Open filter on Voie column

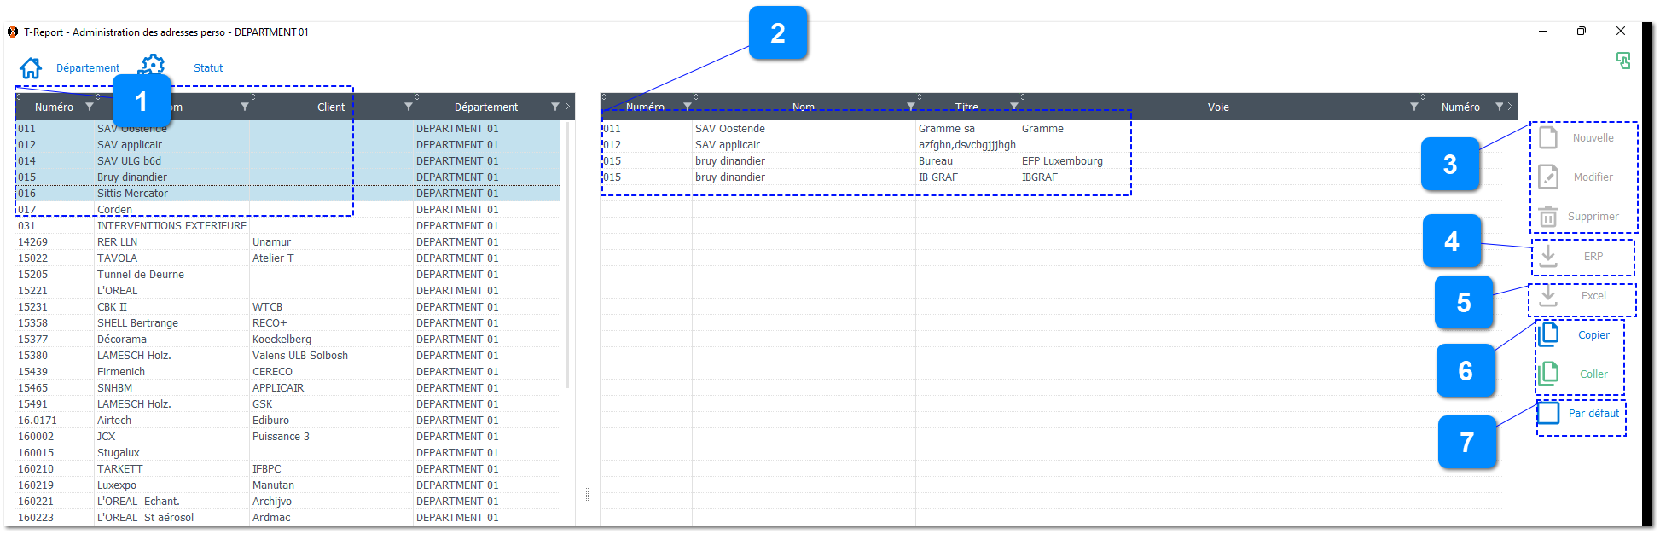coord(1414,107)
